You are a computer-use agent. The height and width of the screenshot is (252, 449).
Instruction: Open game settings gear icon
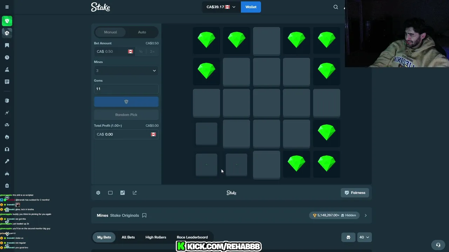[98, 193]
